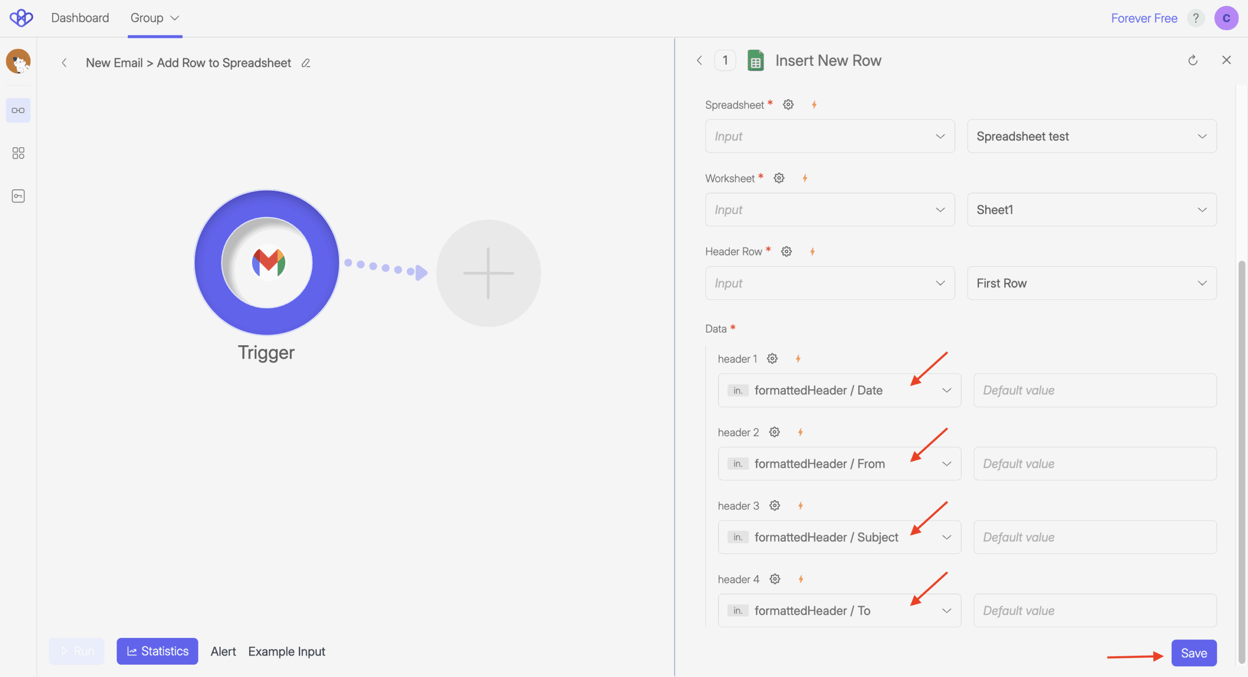1248x677 pixels.
Task: Open the First Row dropdown
Action: coord(1092,283)
